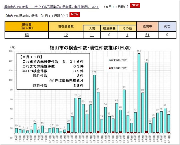Click the 陽性者(延人数) table header
The height and width of the screenshot is (145, 180).
click(x=27, y=26)
